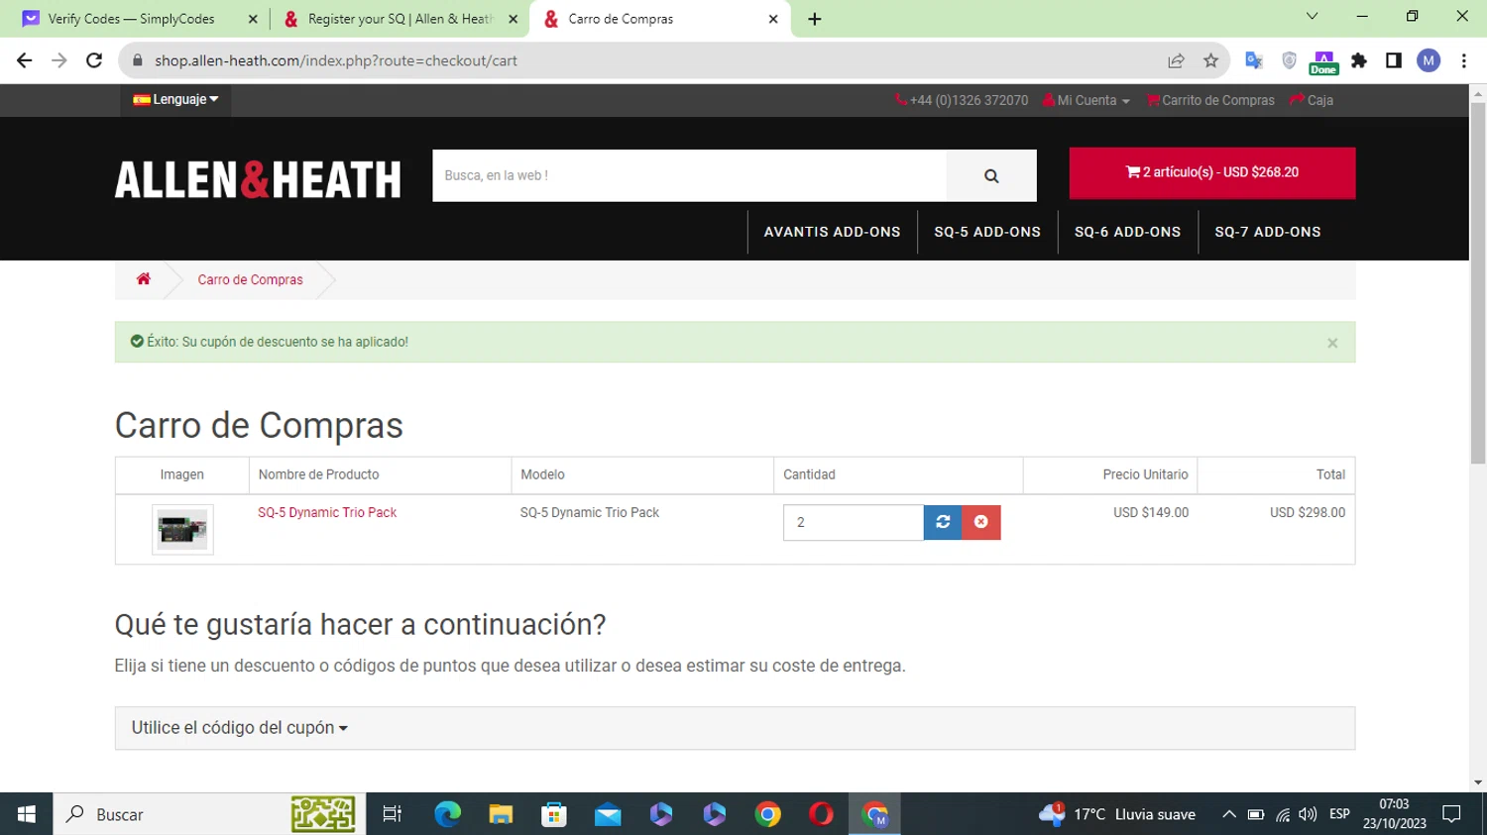Screen dimensions: 1487x835
Task: Click Carro de Compras breadcrumb link
Action: pos(250,280)
